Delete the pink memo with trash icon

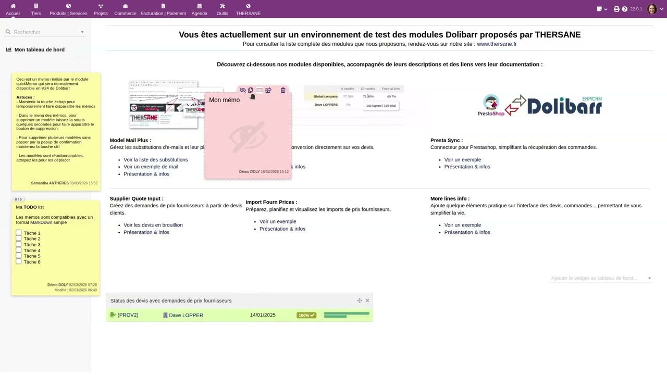point(283,90)
